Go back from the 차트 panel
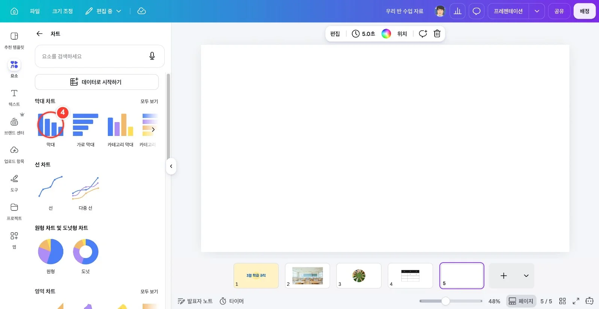Image resolution: width=599 pixels, height=309 pixels. click(x=39, y=34)
